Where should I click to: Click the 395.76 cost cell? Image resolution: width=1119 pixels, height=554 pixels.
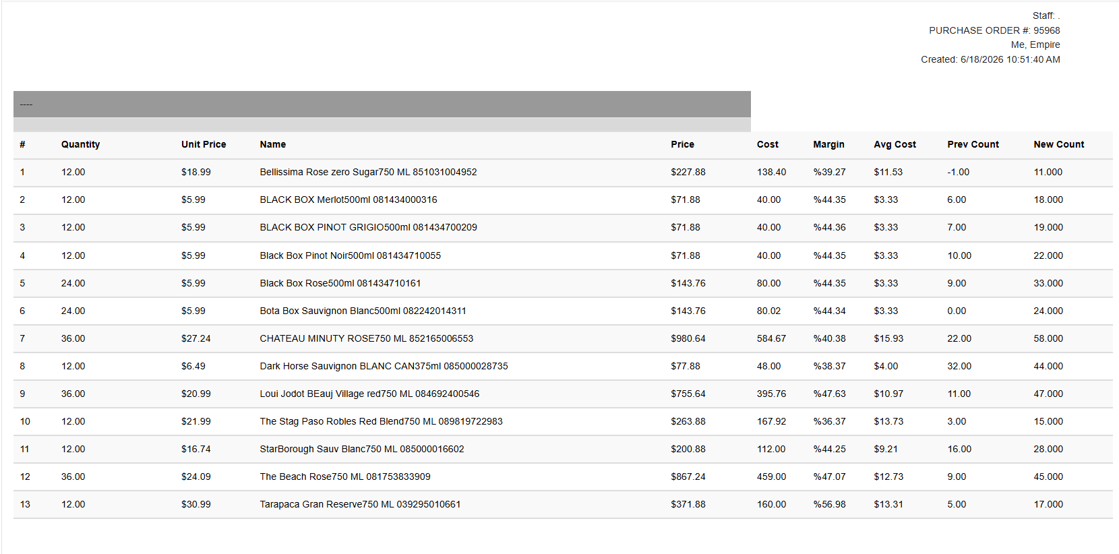(x=771, y=394)
